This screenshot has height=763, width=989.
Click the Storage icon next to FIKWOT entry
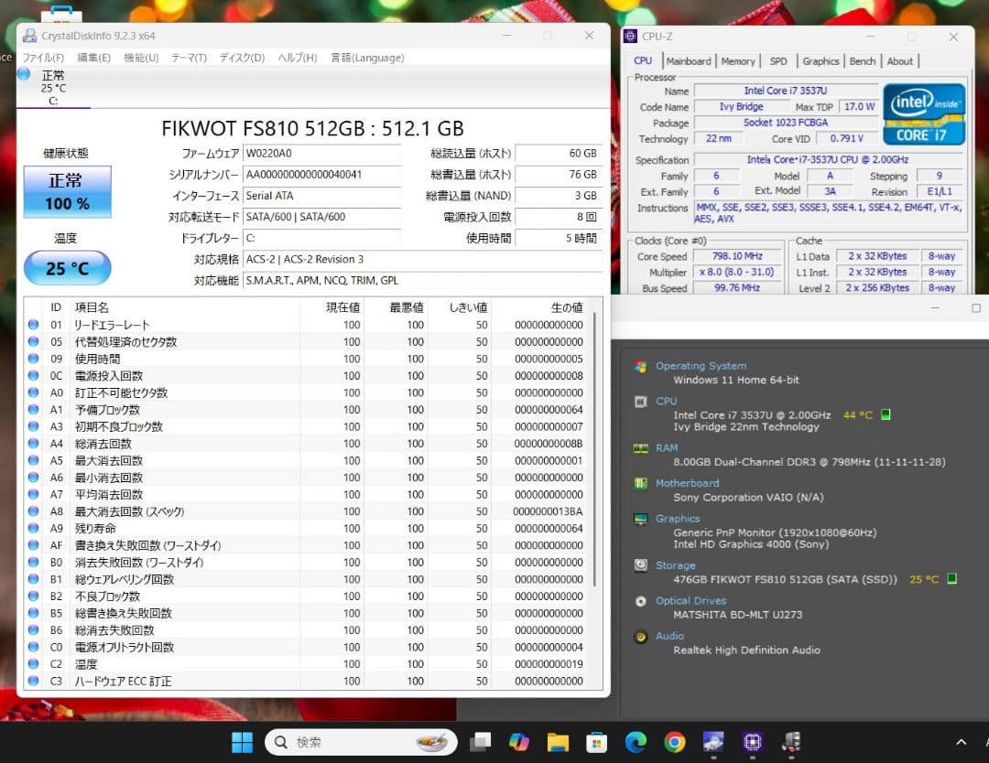pyautogui.click(x=639, y=565)
